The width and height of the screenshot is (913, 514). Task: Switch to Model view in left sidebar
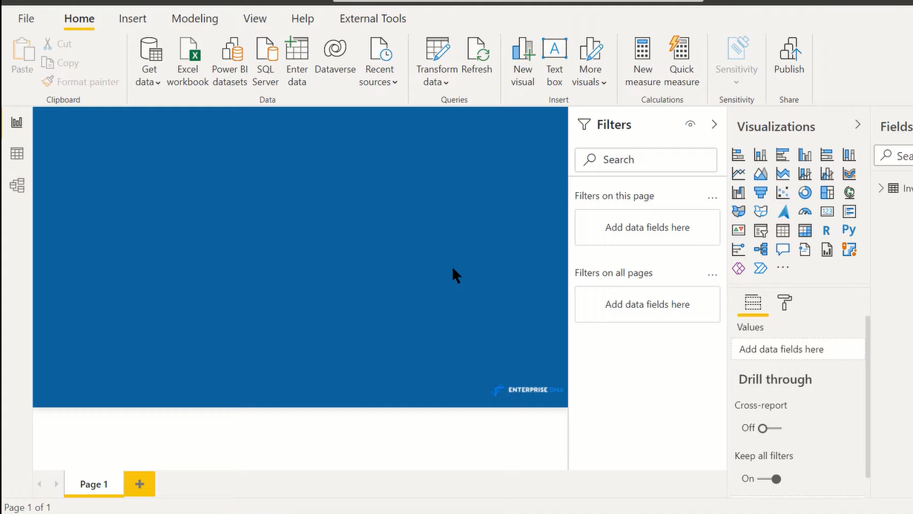[16, 185]
